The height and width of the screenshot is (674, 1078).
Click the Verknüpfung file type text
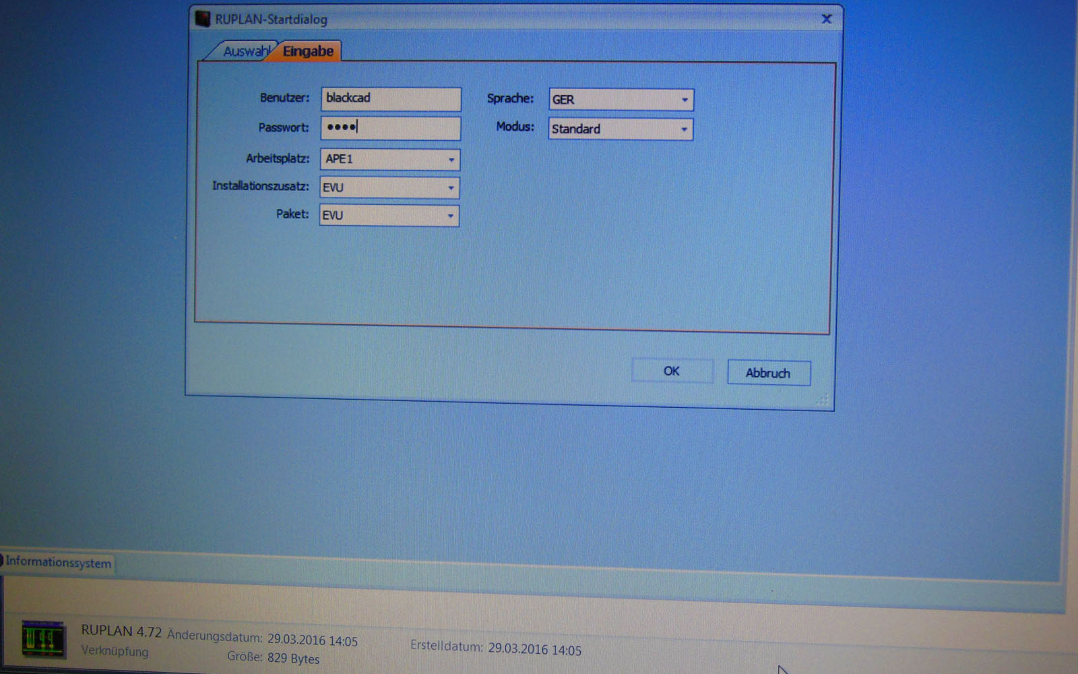[x=115, y=651]
